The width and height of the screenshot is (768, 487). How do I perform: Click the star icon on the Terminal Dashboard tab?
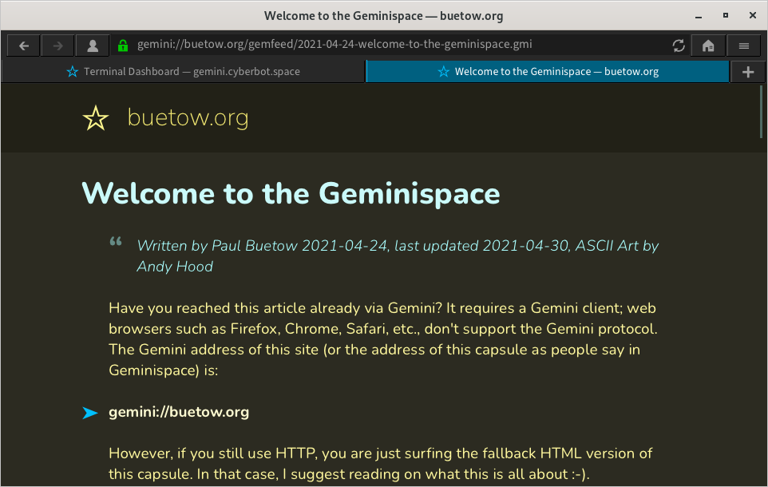click(73, 72)
